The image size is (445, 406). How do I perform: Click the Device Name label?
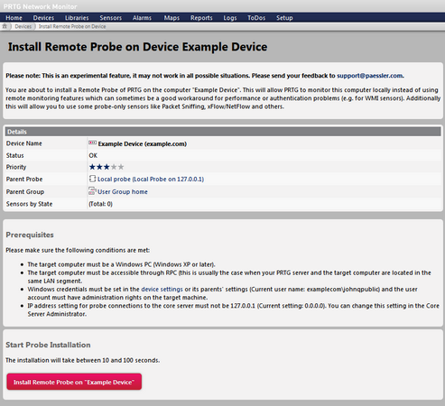[x=24, y=143]
